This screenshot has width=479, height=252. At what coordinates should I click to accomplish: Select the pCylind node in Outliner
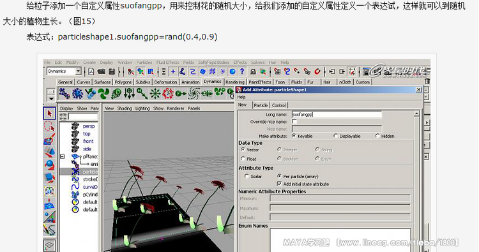[90, 195]
